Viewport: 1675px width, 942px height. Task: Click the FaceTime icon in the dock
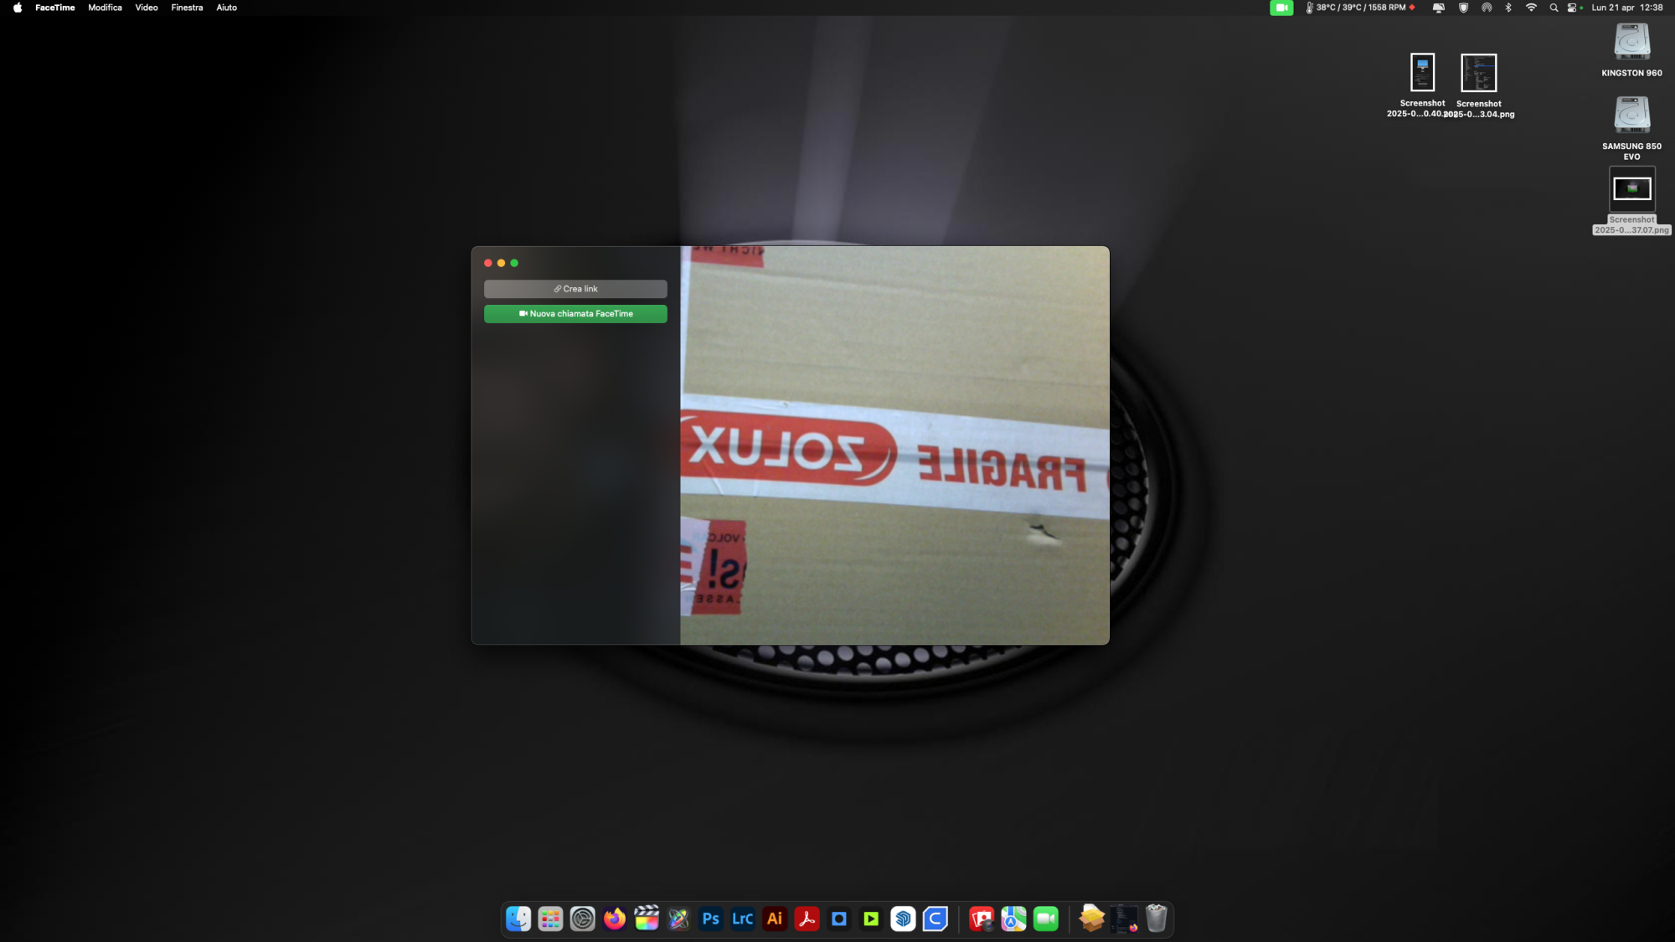point(1046,919)
